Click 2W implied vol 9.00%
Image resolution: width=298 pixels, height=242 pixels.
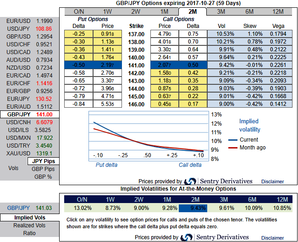coord(141,208)
